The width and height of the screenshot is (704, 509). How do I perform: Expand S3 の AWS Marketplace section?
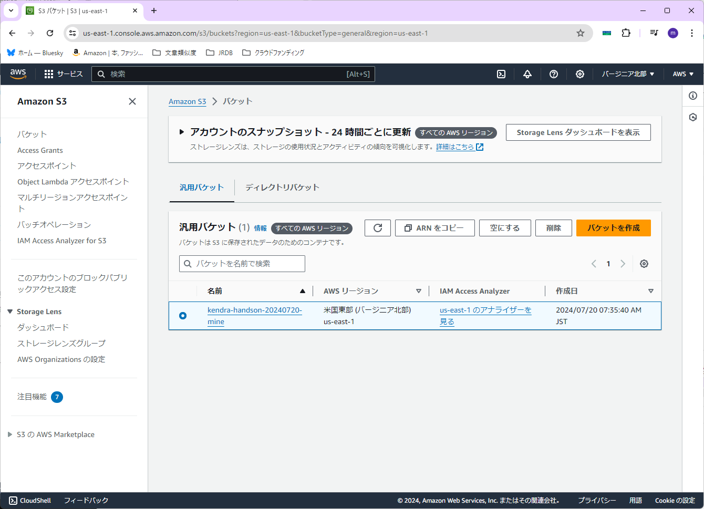click(x=10, y=434)
